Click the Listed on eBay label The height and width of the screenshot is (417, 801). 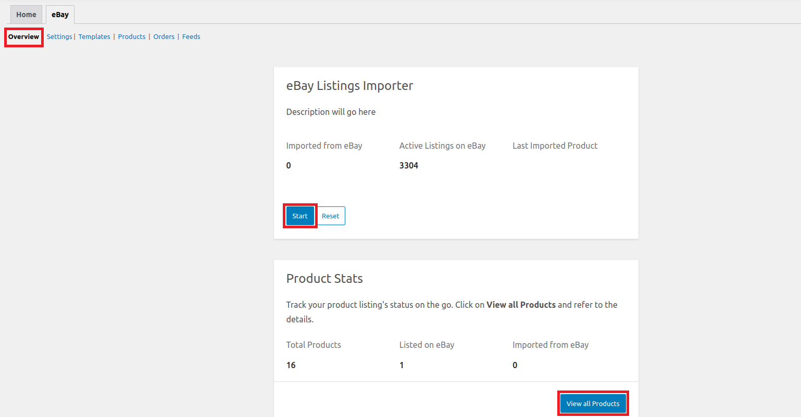tap(427, 345)
